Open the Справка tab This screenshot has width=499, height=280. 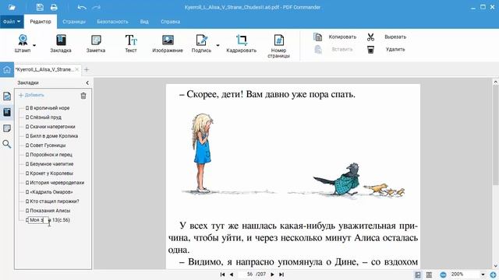pos(170,22)
